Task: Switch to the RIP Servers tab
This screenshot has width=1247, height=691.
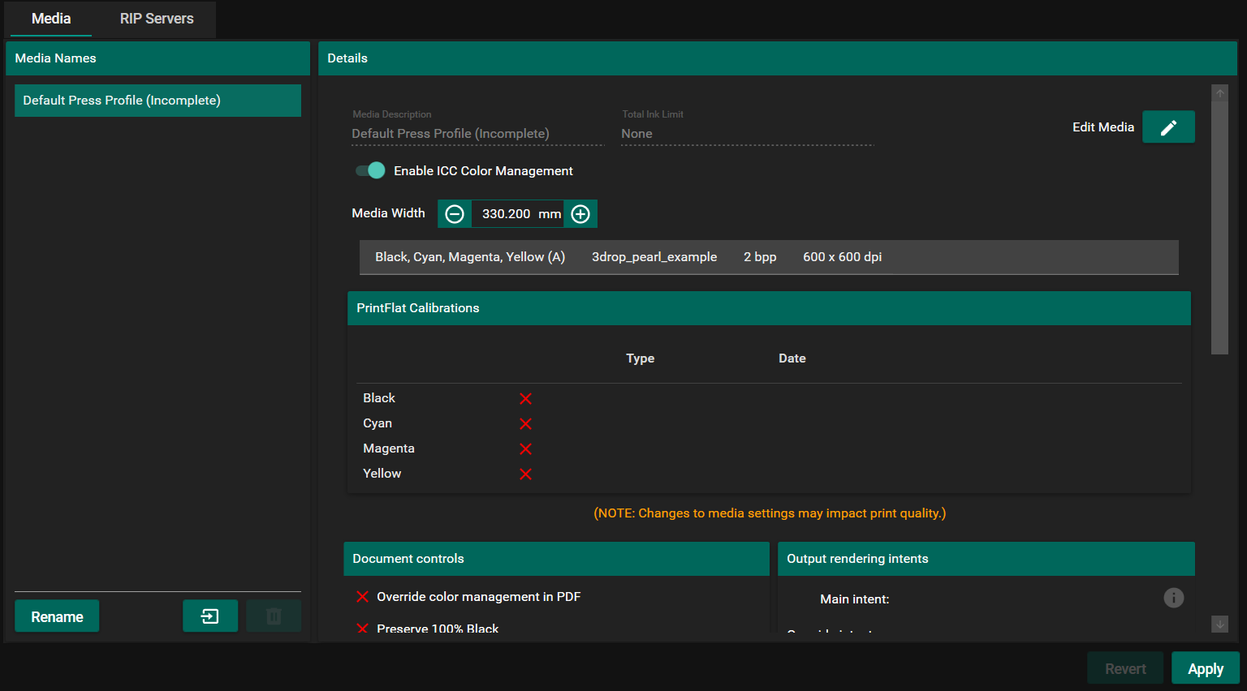Action: (157, 19)
